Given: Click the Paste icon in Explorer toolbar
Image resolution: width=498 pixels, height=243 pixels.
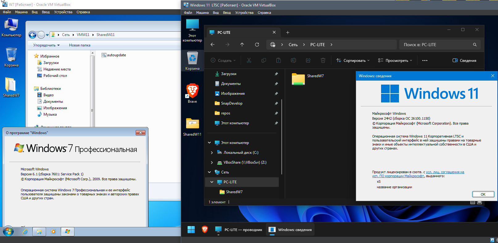Looking at the screenshot, I should coord(279,61).
